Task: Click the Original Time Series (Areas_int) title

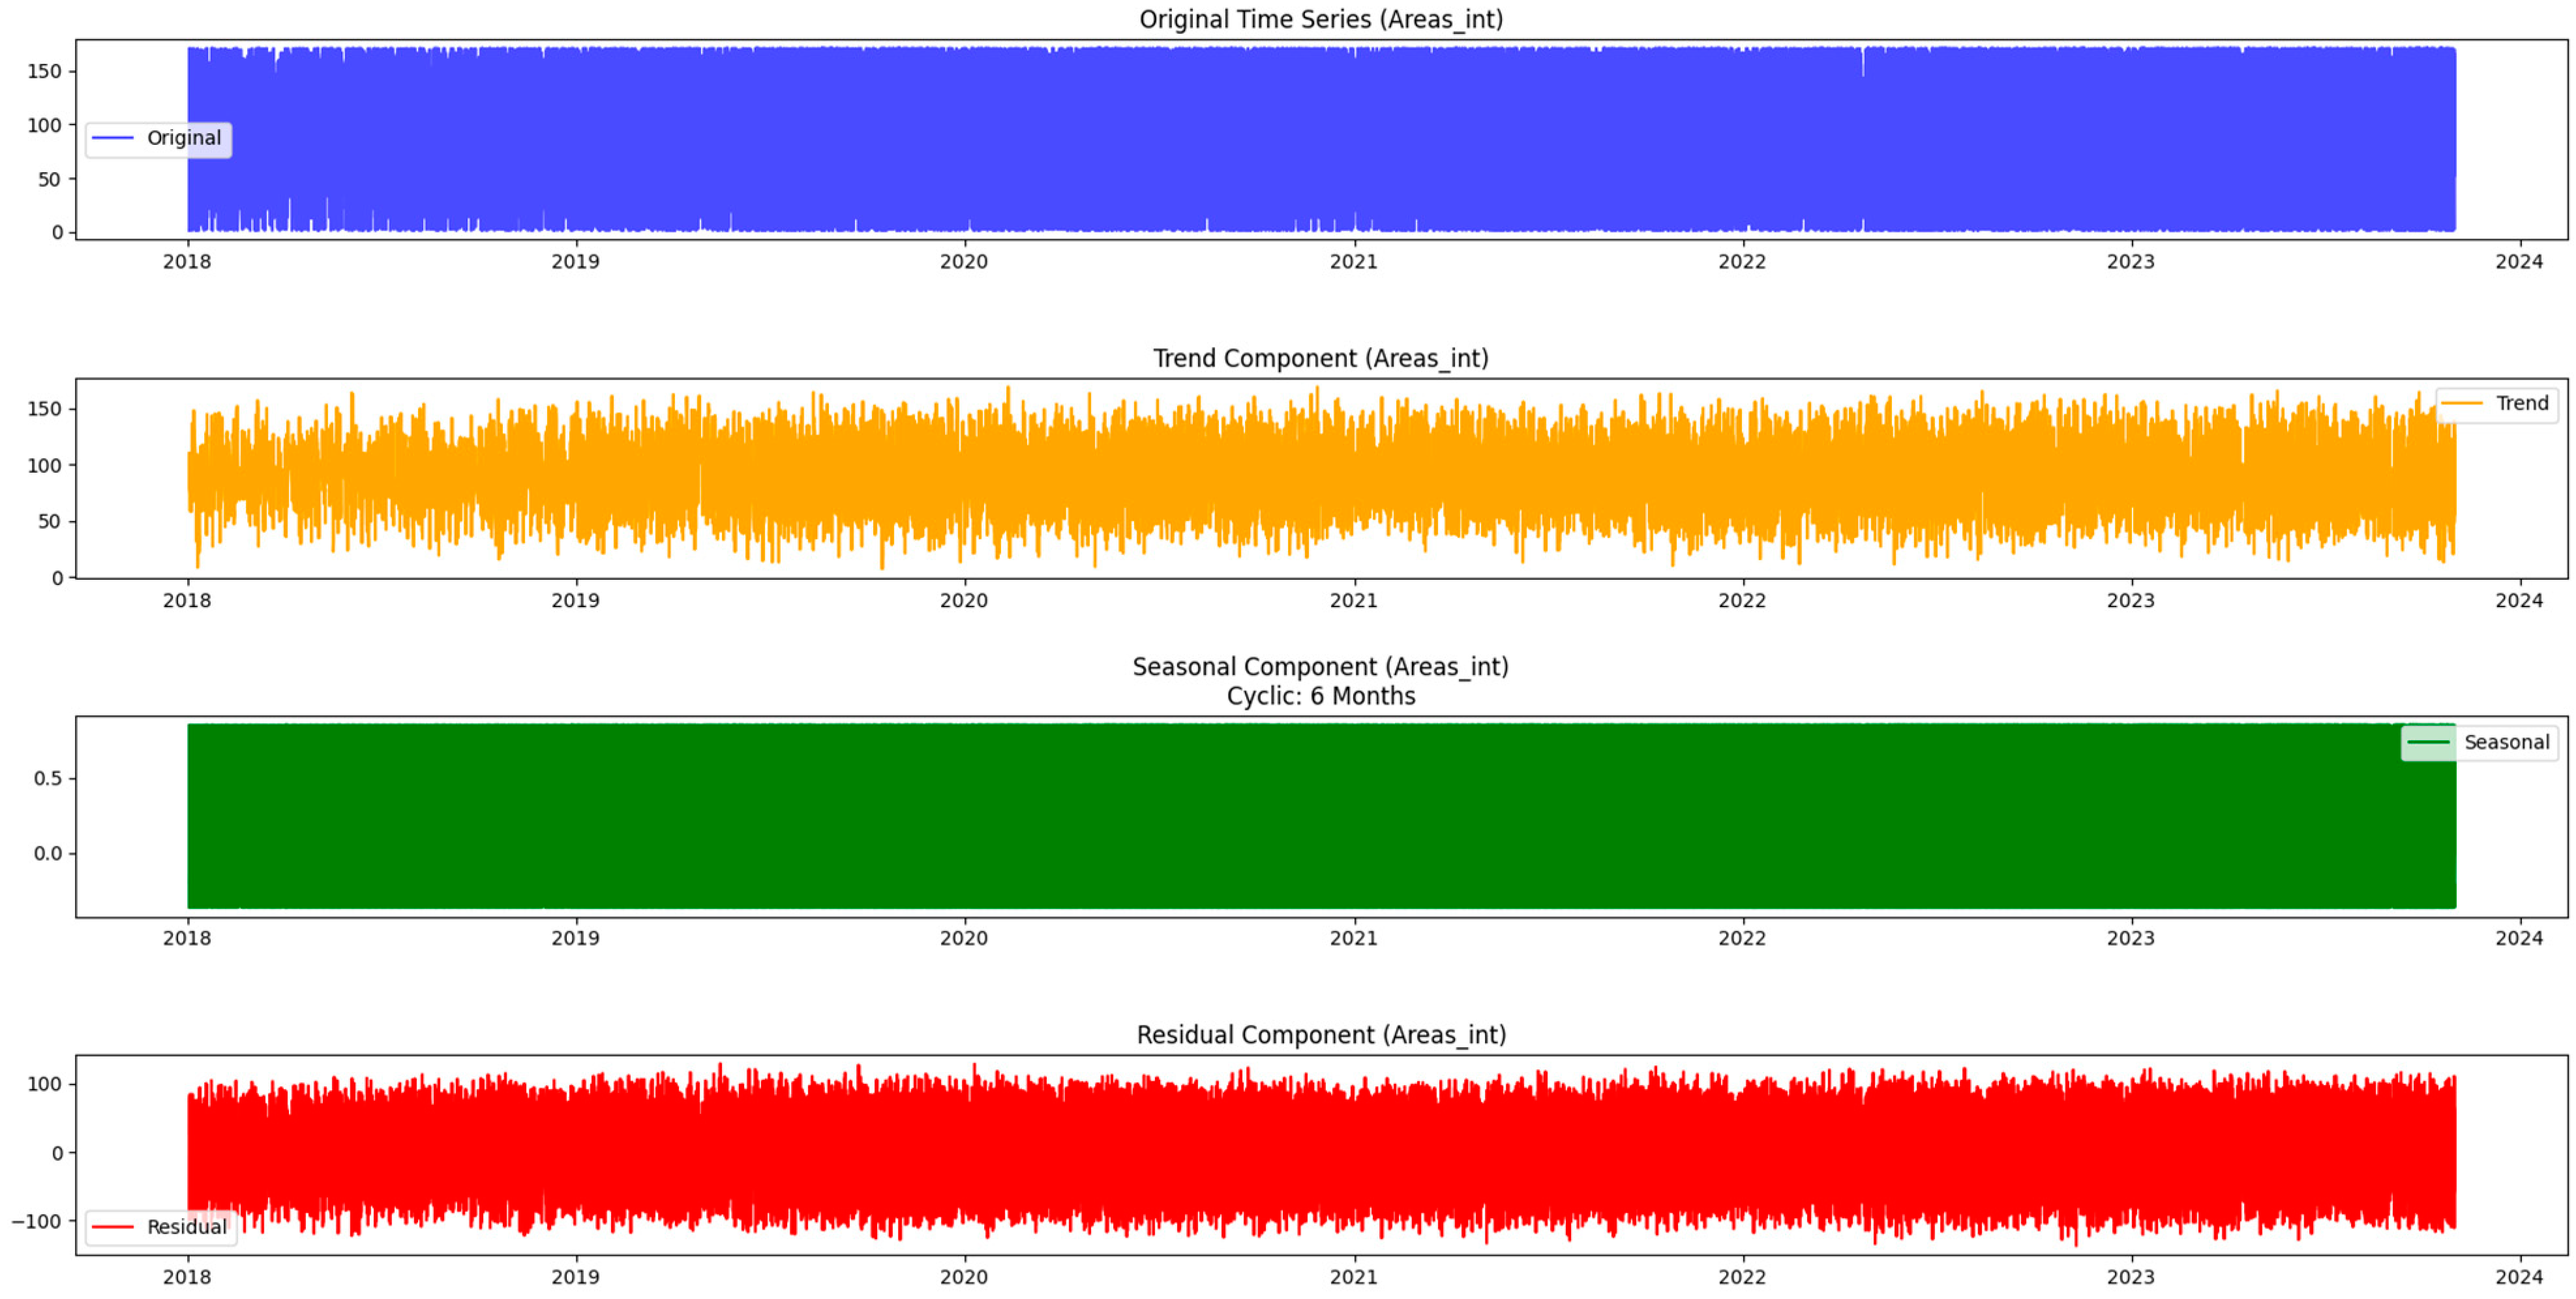Action: tap(1320, 19)
